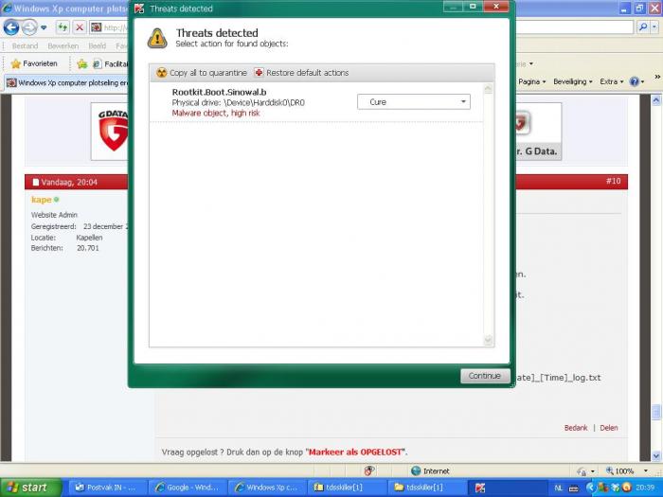
Task: Open second tdsskiller[1] folder taskbar item
Action: coord(427,488)
